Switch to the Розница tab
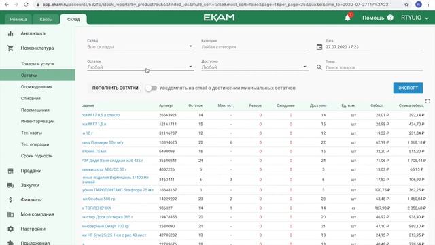435x245 pixels. (x=18, y=20)
